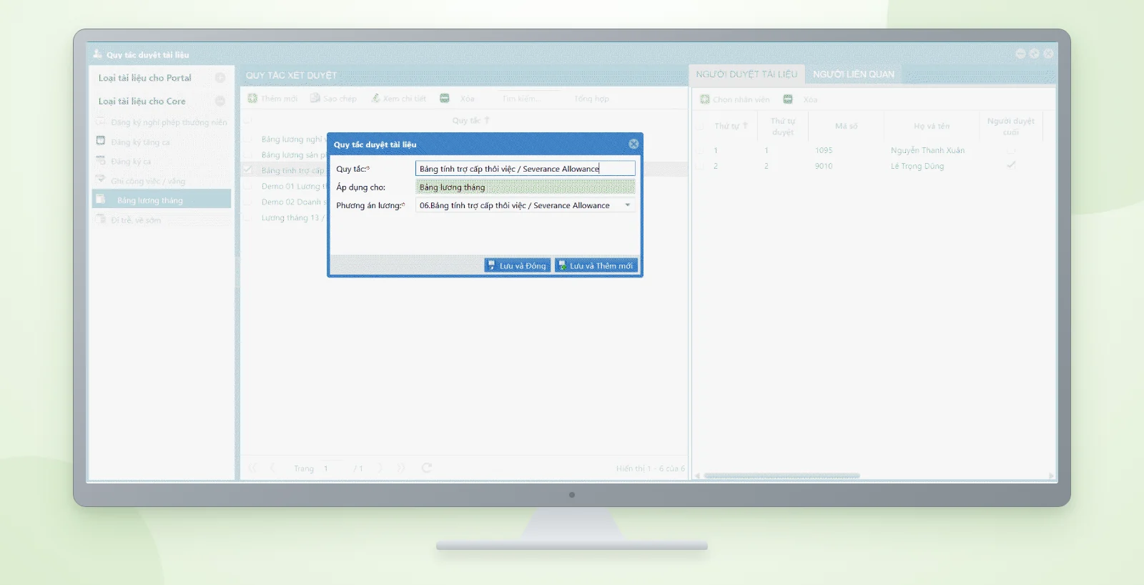
Task: Click the Lưu và Thêm mới button
Action: click(596, 265)
